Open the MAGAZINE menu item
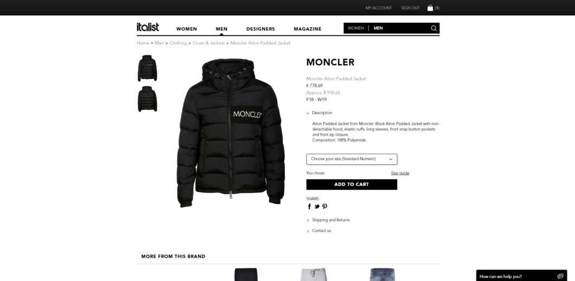The height and width of the screenshot is (281, 575). (308, 29)
